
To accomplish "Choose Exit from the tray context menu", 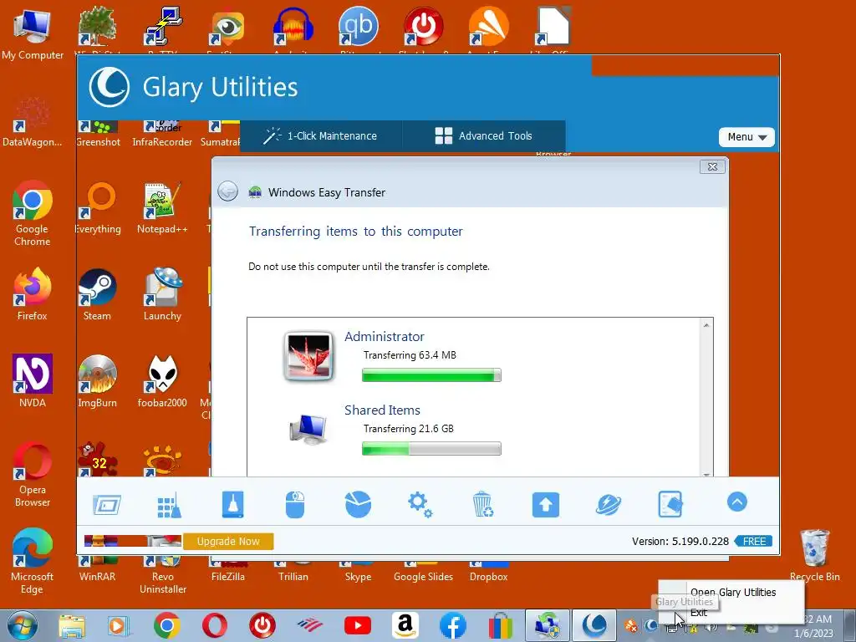I will point(699,613).
